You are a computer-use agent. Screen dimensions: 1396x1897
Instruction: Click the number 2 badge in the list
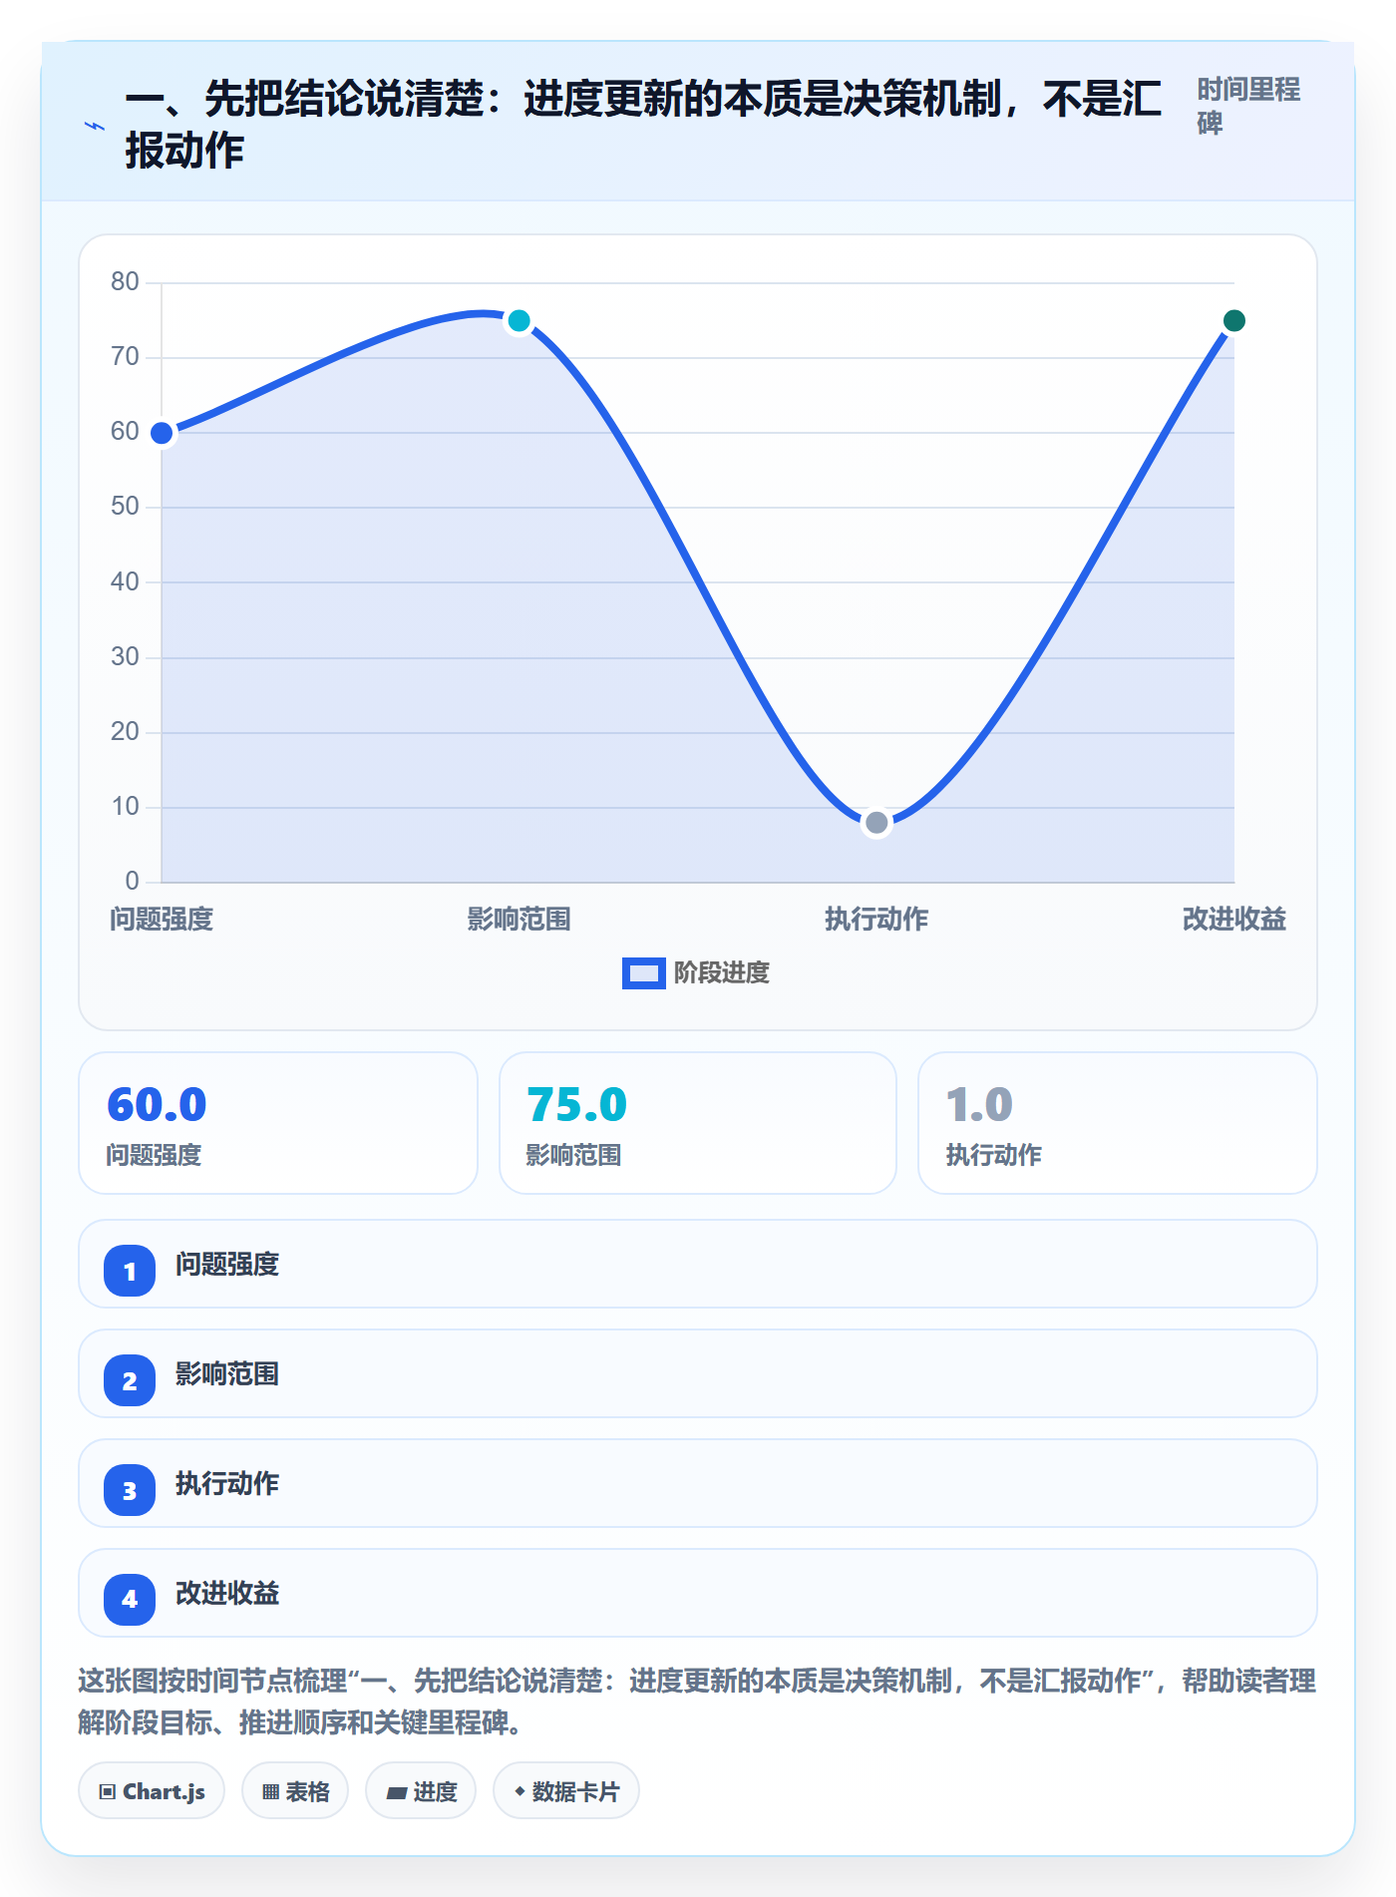(x=130, y=1380)
